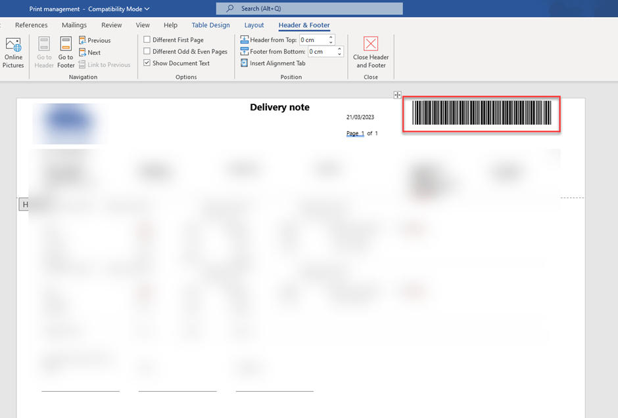Open the Mailings ribbon tab
The width and height of the screenshot is (618, 418).
(x=74, y=25)
